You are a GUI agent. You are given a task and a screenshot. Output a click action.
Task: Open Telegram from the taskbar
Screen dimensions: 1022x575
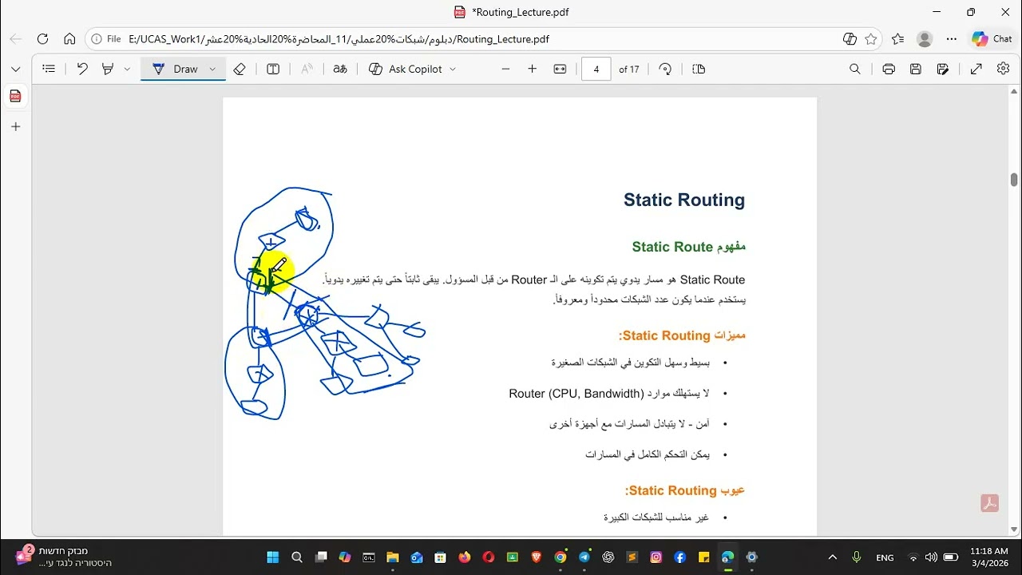[x=584, y=557]
